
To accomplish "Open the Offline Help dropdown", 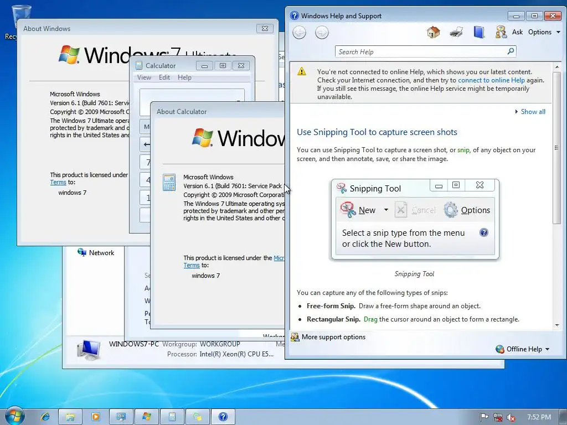I will [523, 349].
